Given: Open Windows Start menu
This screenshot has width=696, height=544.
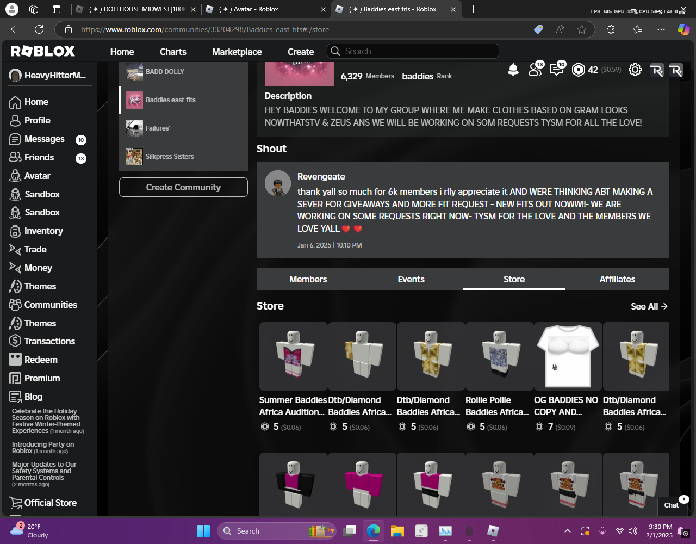Looking at the screenshot, I should pos(203,531).
